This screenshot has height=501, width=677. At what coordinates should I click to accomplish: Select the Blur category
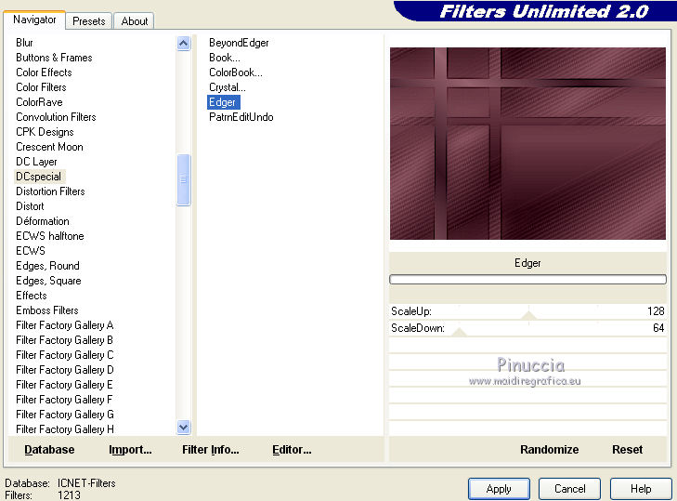coord(24,43)
